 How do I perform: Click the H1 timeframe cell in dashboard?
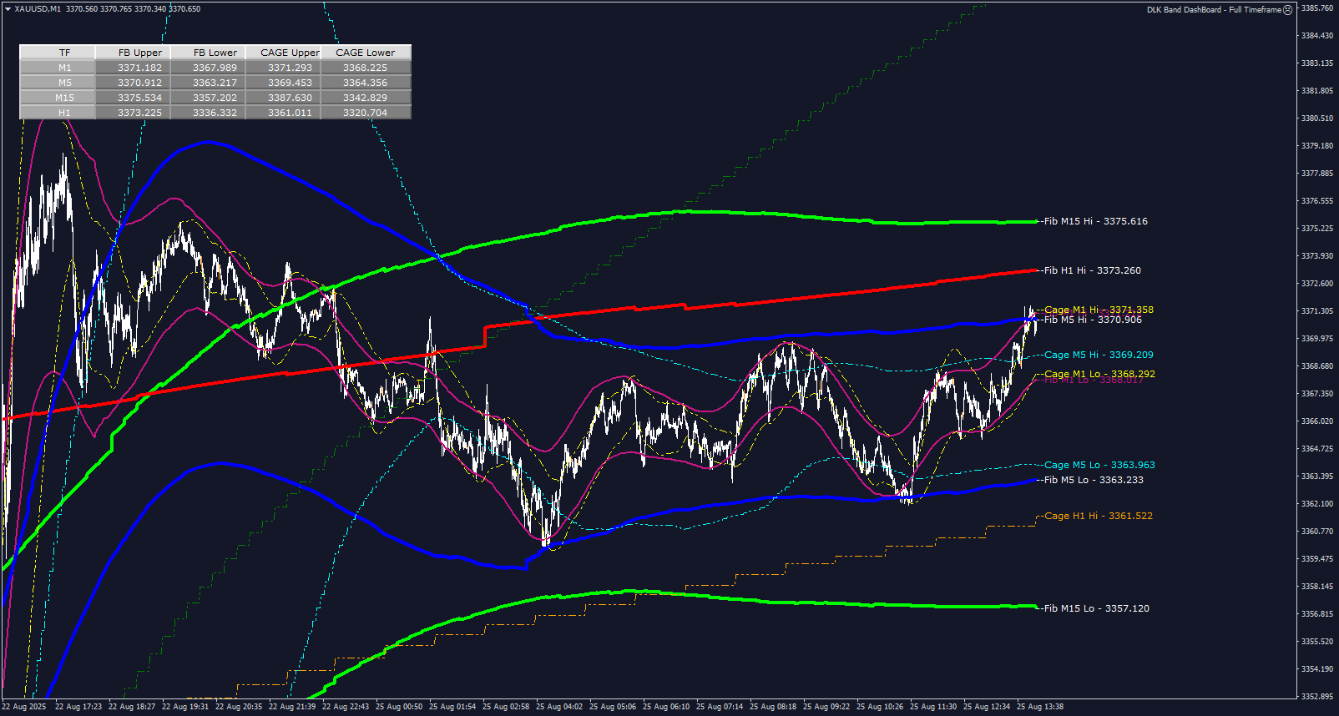click(x=65, y=113)
